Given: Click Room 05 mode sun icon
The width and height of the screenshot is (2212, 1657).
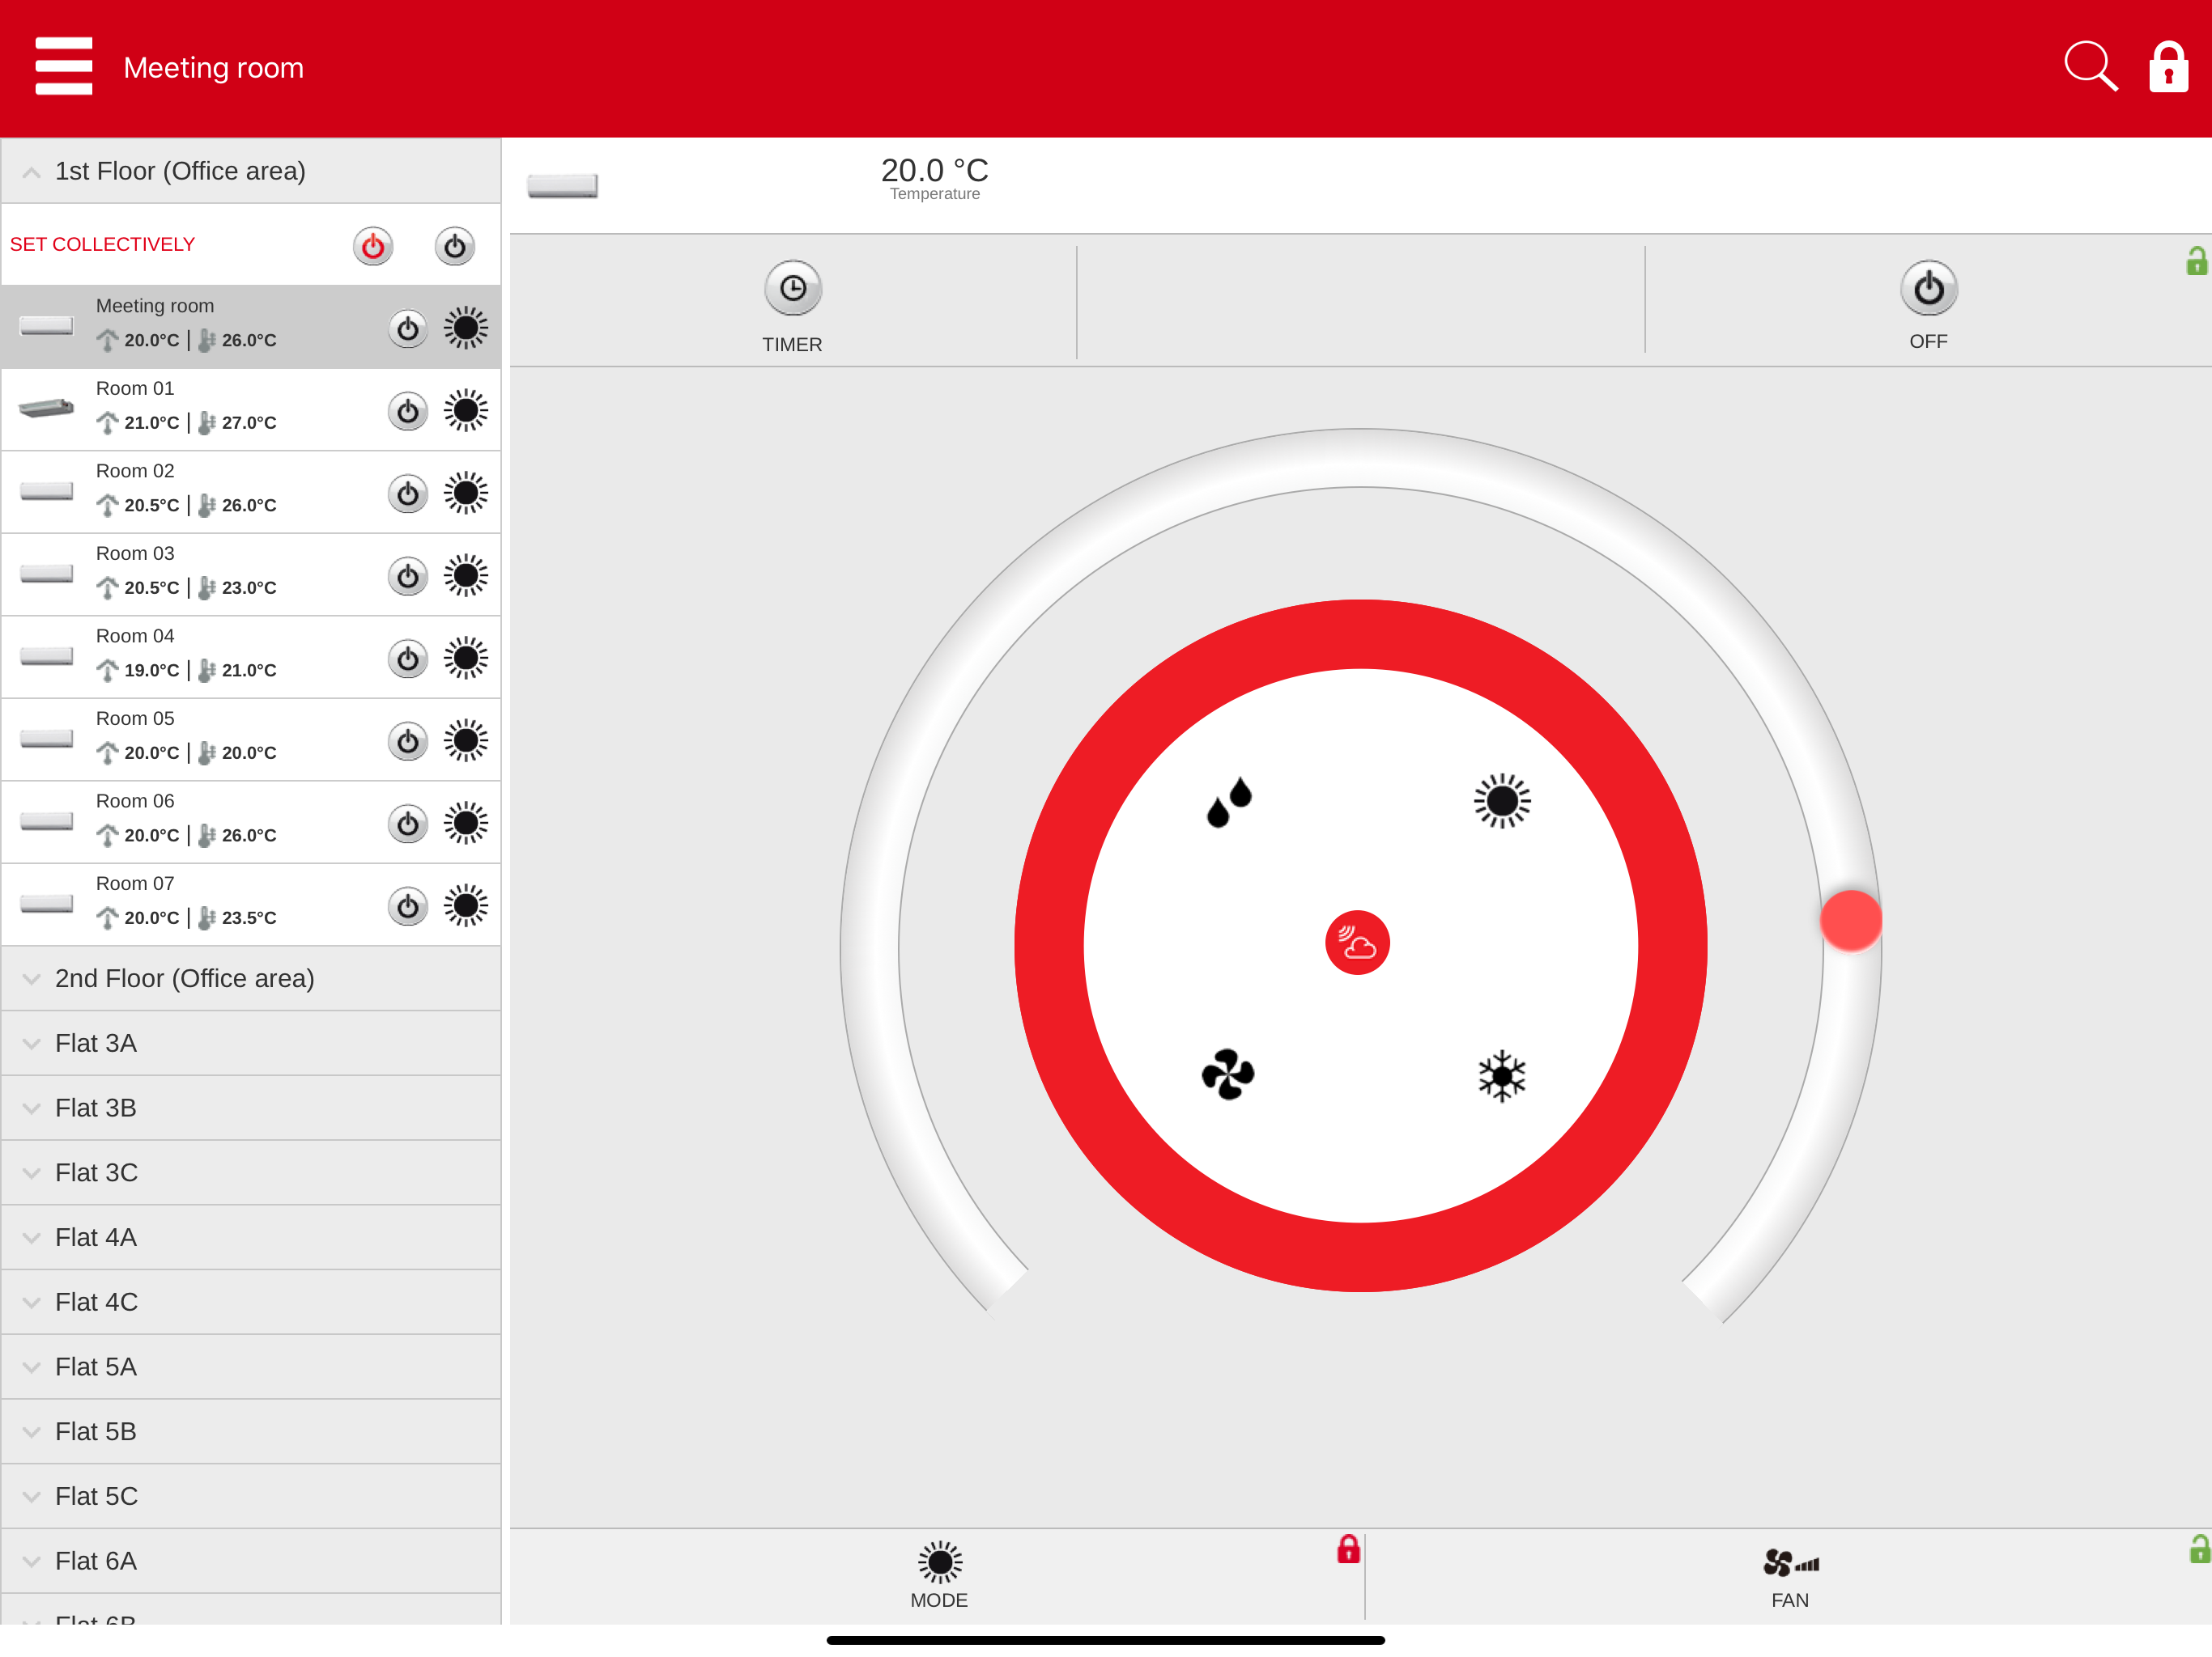Looking at the screenshot, I should coord(466,740).
